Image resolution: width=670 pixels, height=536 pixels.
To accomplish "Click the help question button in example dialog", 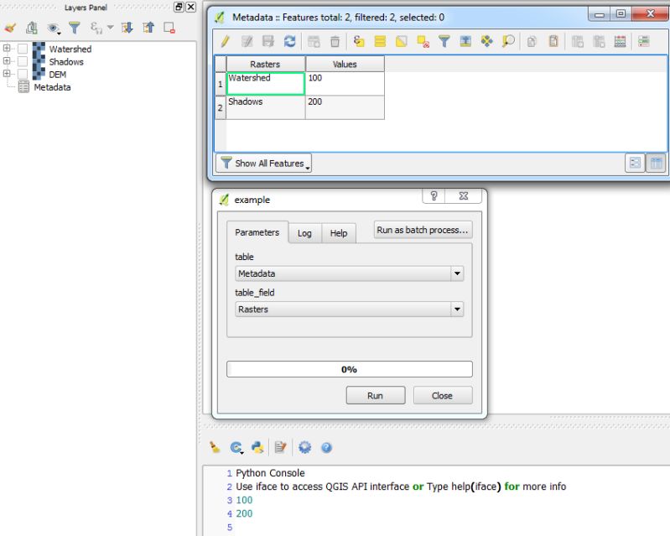I will (434, 195).
